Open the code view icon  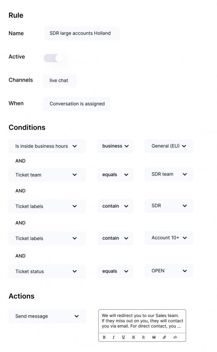tap(175, 337)
